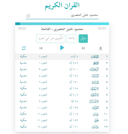Click الجزء ١٢ in يوسف row
Viewport: 128px width, 134px height.
pos(42,127)
